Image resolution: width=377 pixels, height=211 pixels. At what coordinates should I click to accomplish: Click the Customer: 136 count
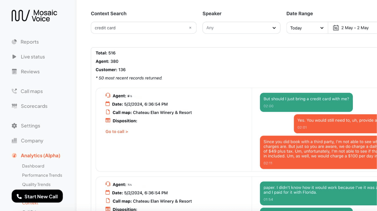pos(111,70)
